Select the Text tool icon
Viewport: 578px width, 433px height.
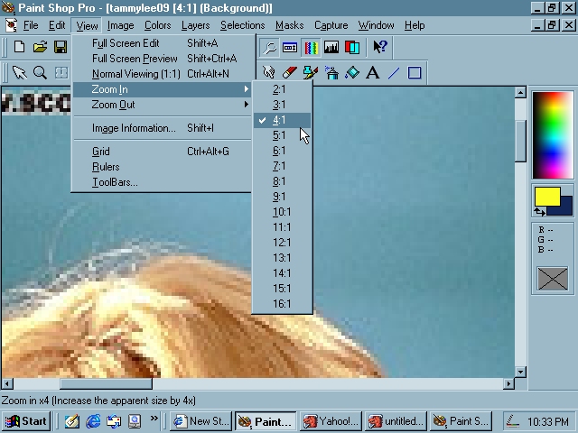(372, 72)
